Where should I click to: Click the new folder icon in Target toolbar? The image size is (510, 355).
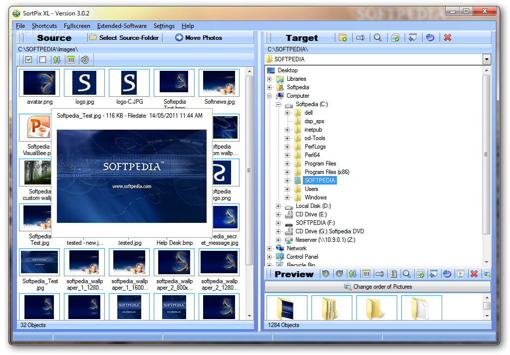343,38
